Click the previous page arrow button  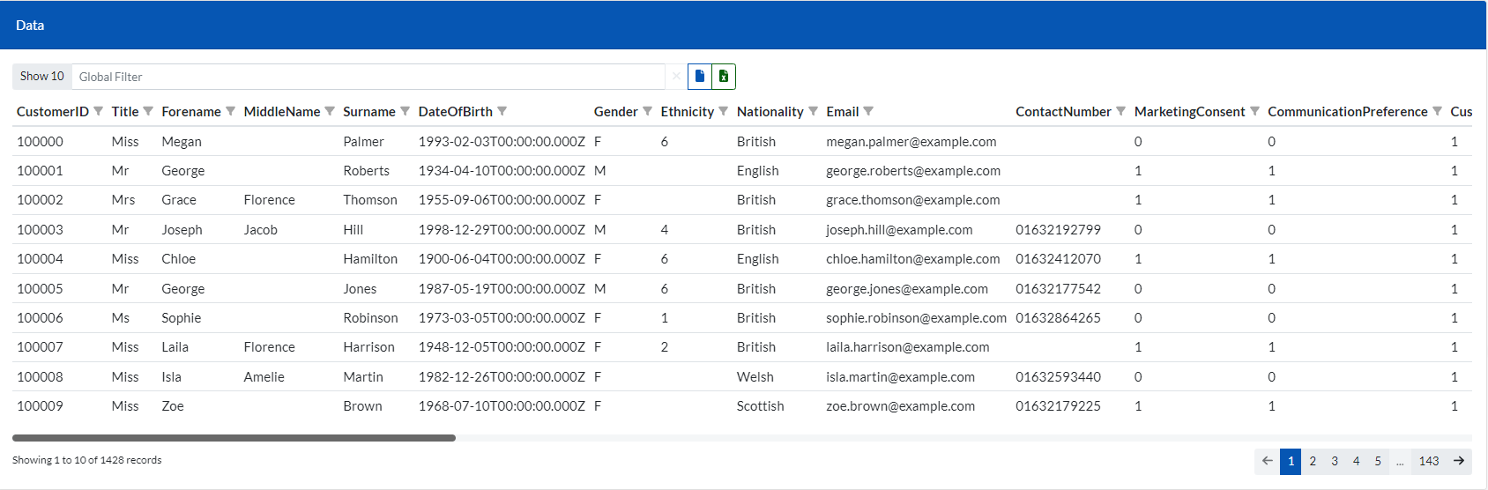(1267, 461)
